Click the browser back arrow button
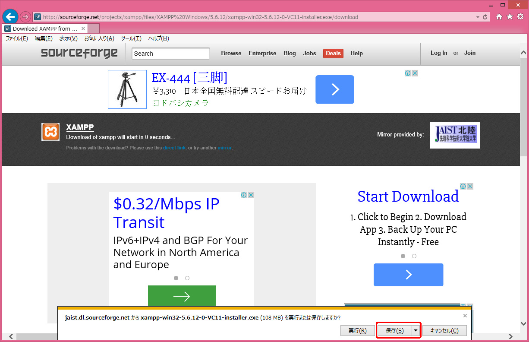529x342 pixels. [10, 17]
